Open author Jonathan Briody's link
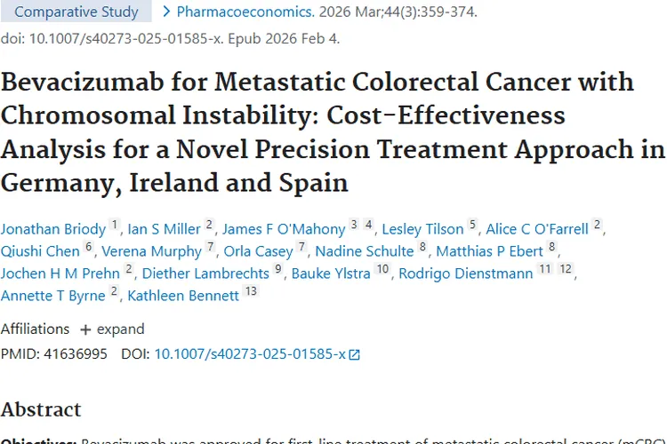Screen dimensions: 667x444 coord(52,229)
